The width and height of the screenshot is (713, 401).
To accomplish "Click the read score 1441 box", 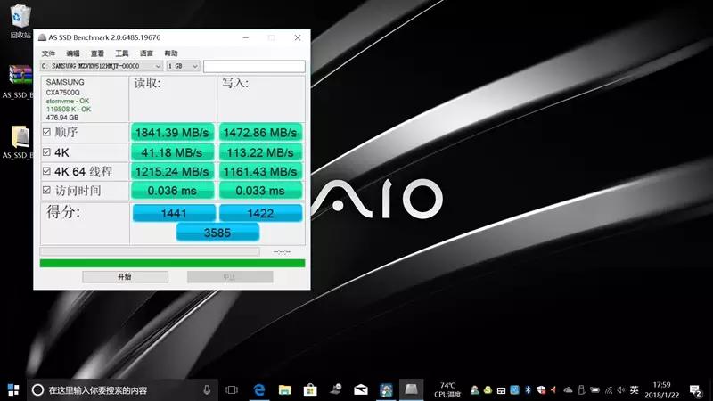I will click(x=174, y=213).
